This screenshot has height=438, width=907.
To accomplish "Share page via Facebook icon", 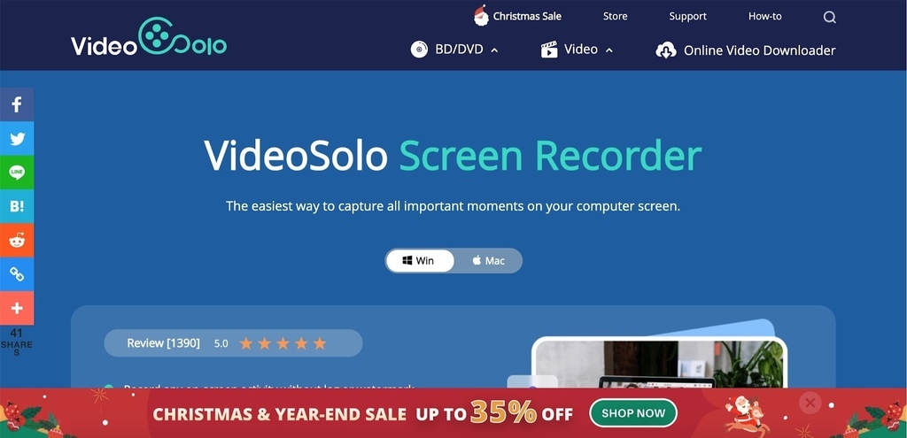I will point(17,104).
